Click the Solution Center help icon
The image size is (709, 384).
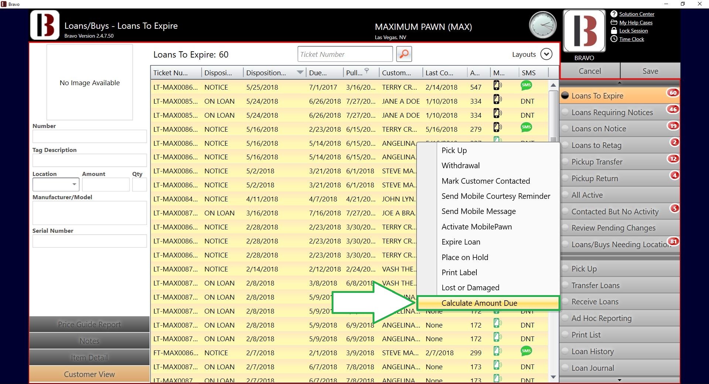pyautogui.click(x=614, y=14)
